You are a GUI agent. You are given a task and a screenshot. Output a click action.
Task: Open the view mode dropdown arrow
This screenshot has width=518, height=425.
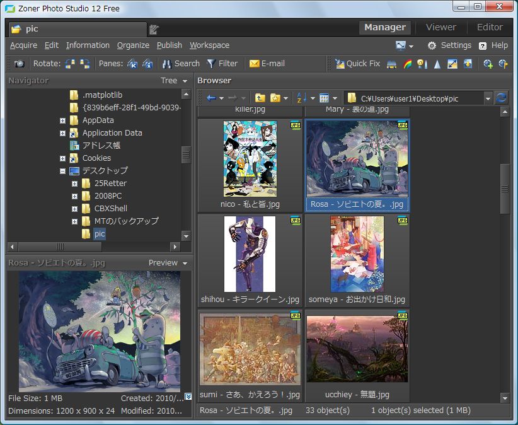pyautogui.click(x=335, y=98)
